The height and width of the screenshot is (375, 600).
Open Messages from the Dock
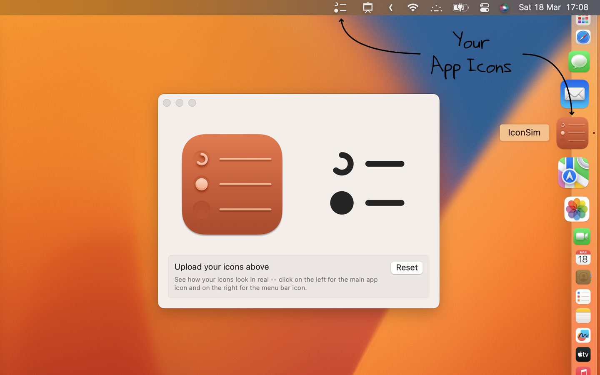click(x=579, y=62)
